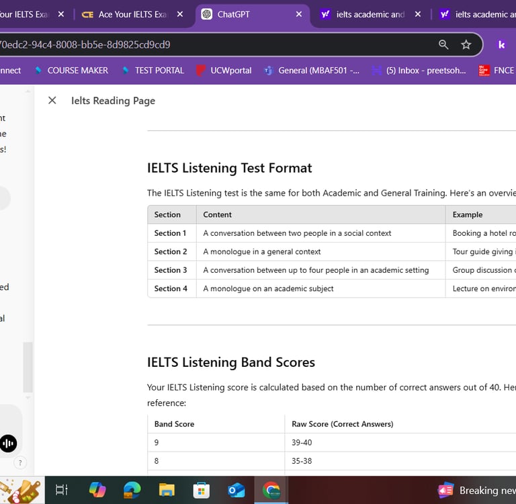This screenshot has width=516, height=504.
Task: Bookmark this page with the star icon
Action: click(466, 44)
